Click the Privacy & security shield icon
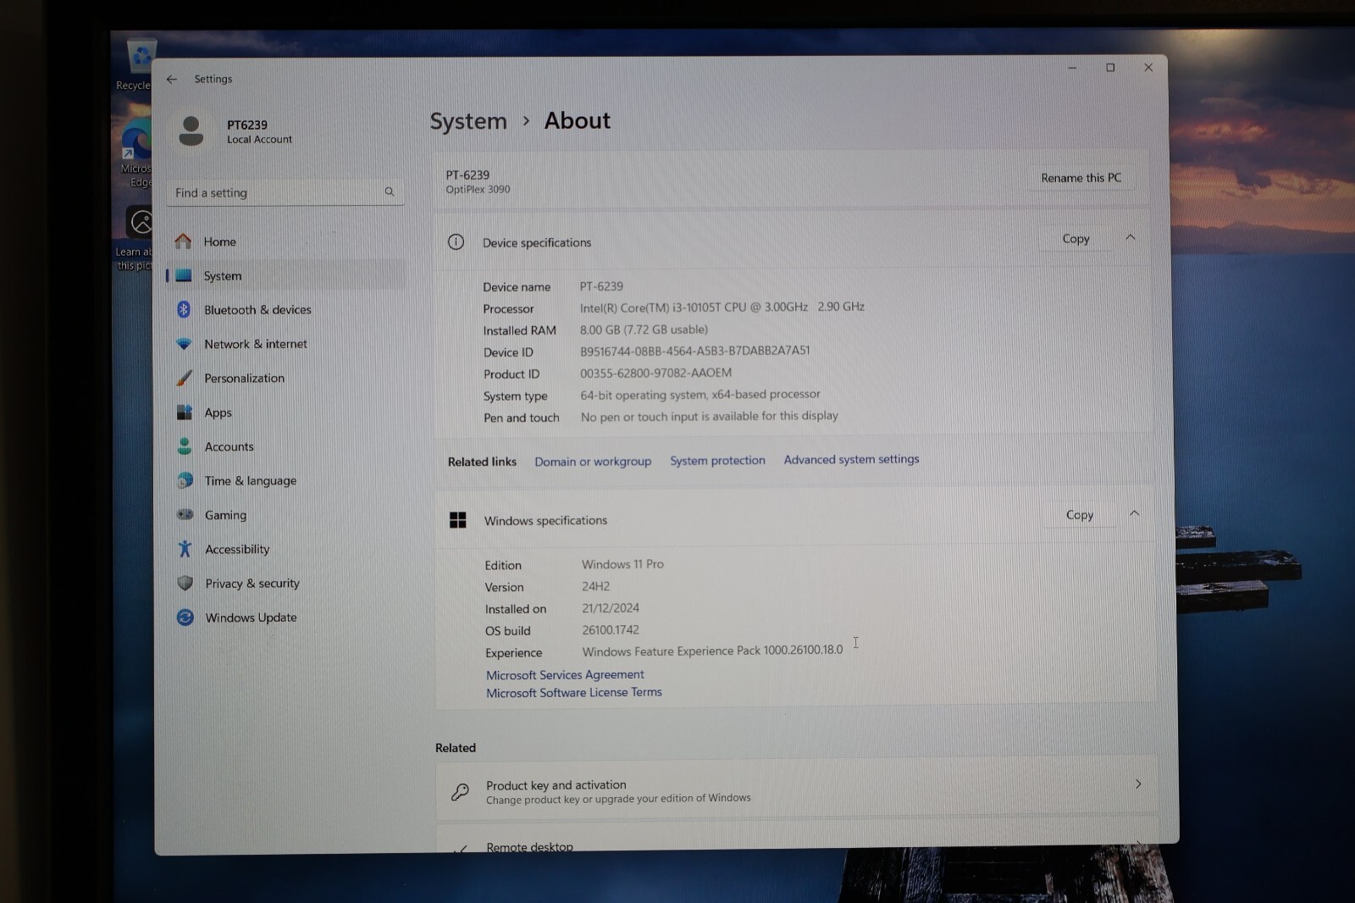 coord(185,583)
